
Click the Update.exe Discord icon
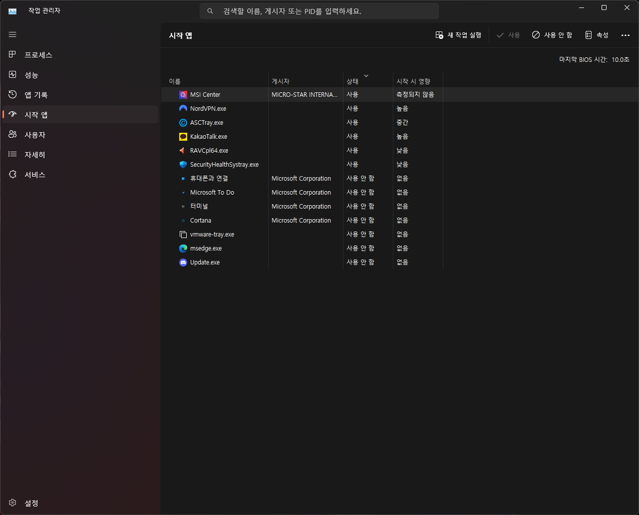(x=183, y=262)
